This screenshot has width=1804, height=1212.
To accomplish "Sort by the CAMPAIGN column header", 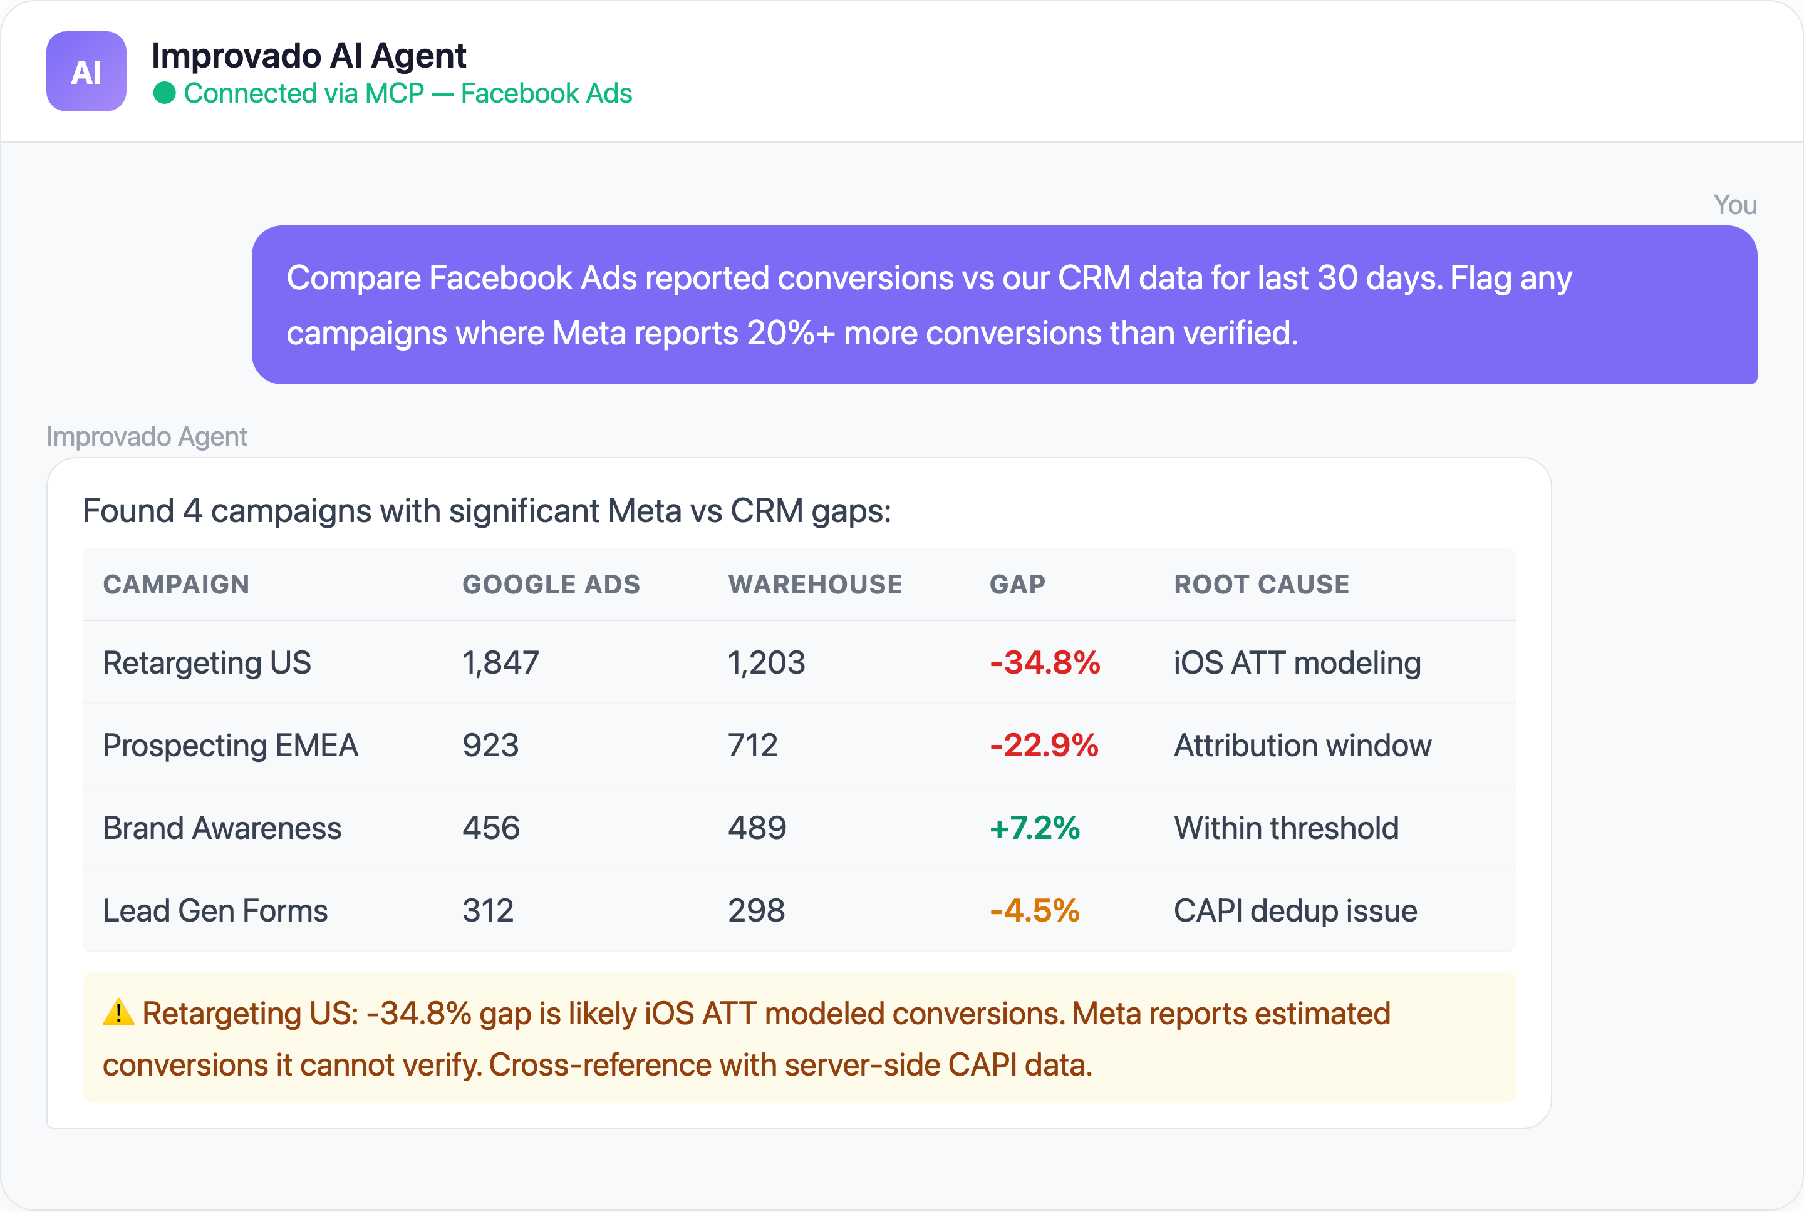I will pos(176,584).
